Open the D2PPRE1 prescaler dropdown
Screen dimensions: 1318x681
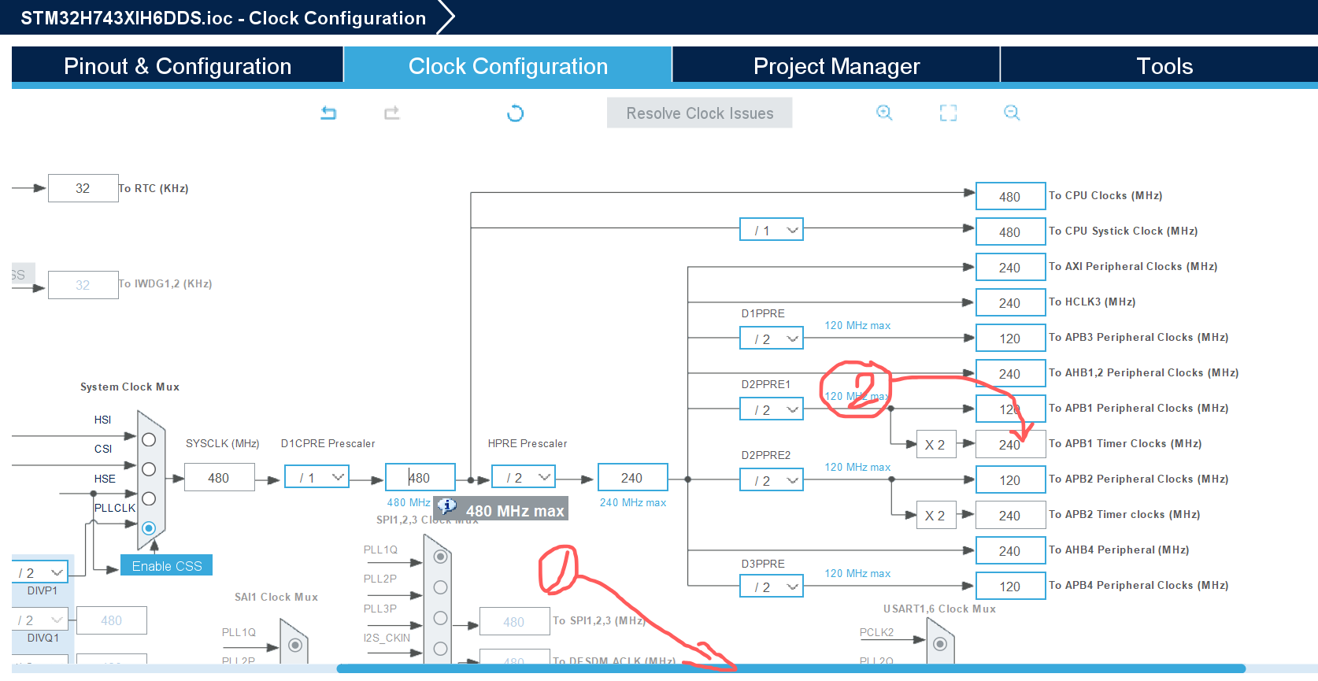[x=772, y=410]
